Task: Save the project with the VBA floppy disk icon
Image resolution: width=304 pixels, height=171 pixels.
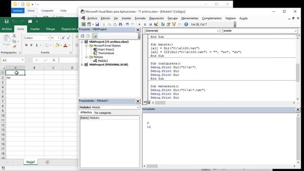Action: point(97,24)
